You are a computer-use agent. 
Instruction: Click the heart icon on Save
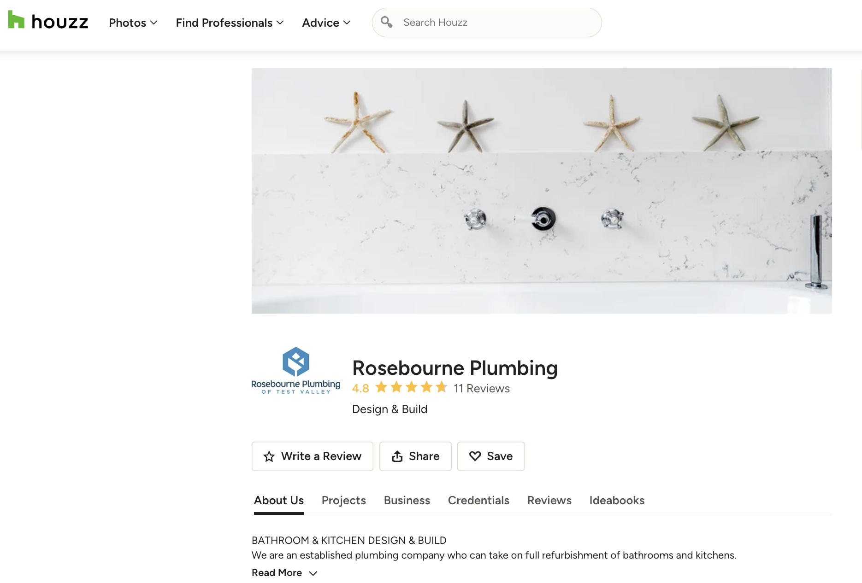475,456
